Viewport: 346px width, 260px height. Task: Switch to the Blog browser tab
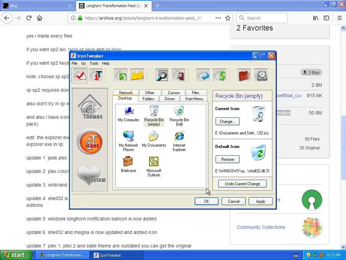[x=38, y=6]
